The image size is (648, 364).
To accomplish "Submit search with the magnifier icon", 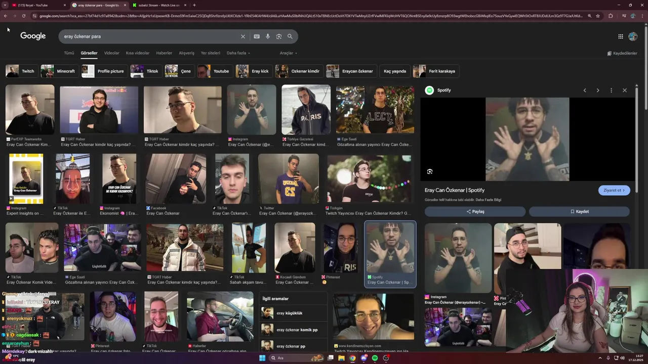I will click(x=290, y=36).
